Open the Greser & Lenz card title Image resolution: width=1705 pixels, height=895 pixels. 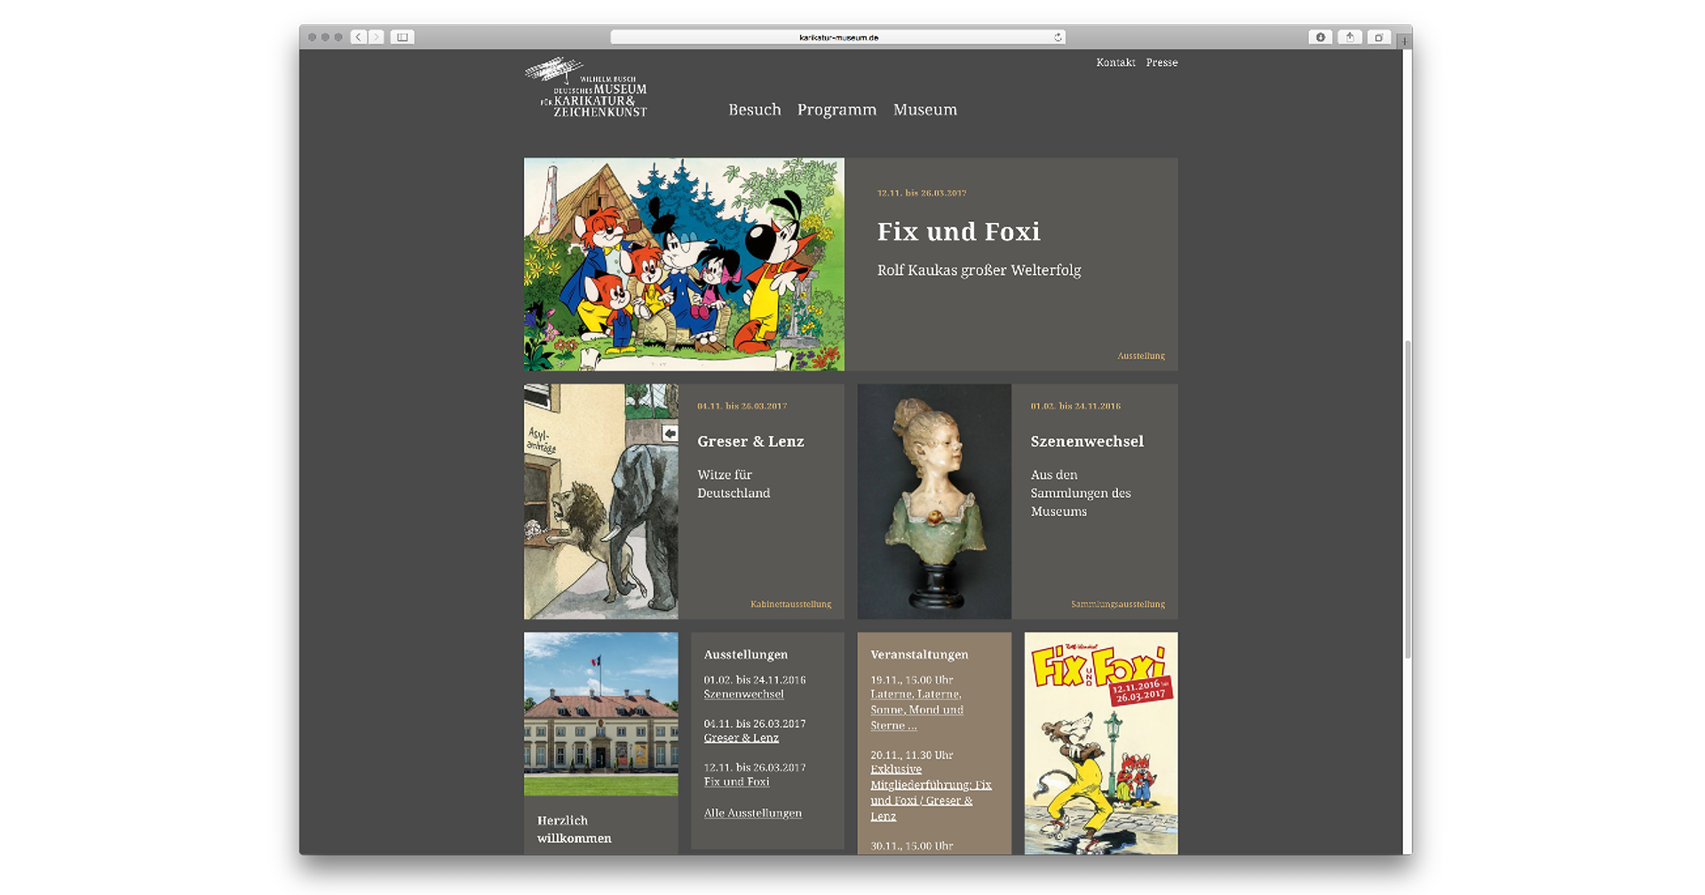coord(750,441)
